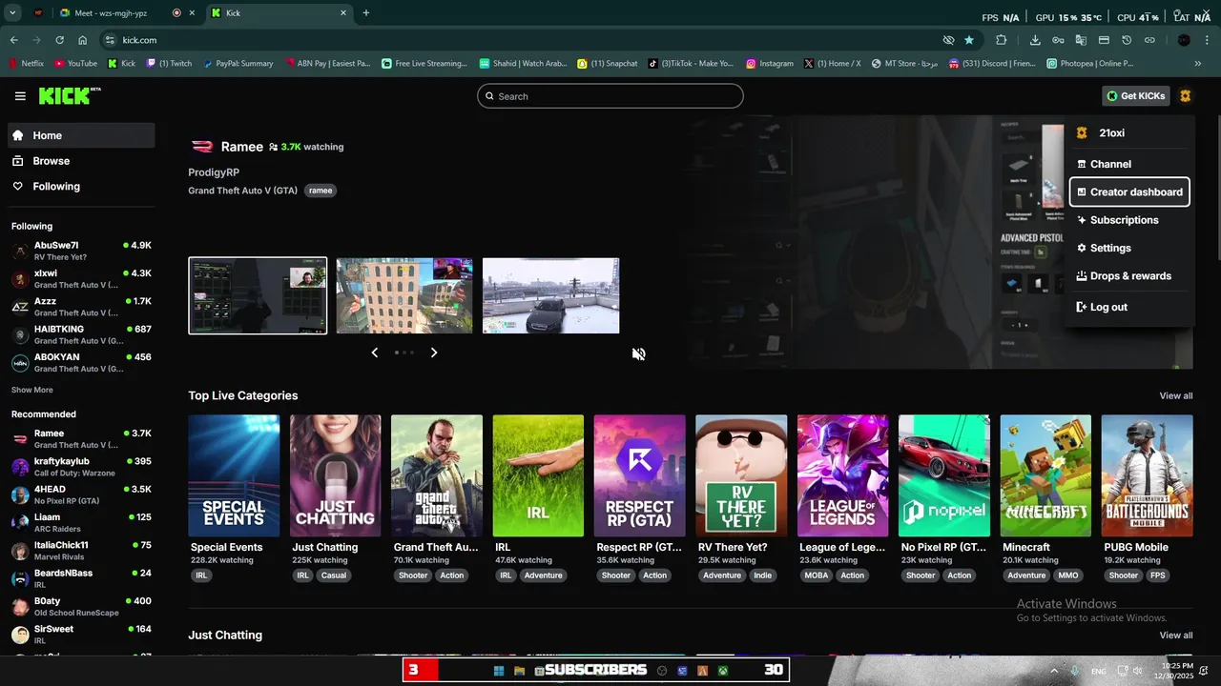
Task: Open Grand Theft Auto V (GTA) category link
Action: 242,191
